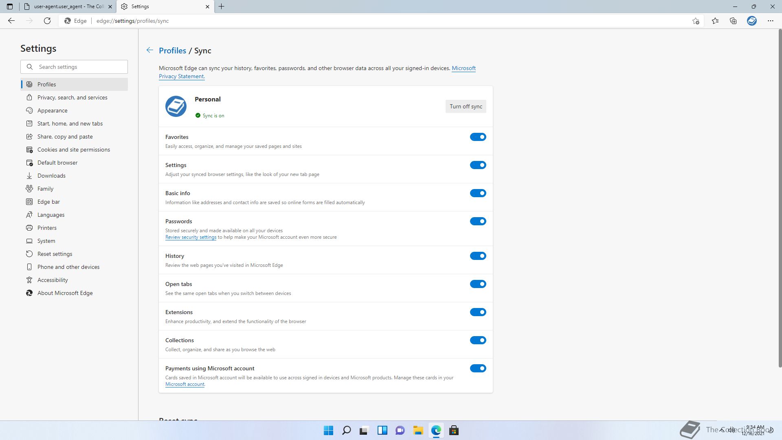Disable the Favorites sync toggle
Viewport: 782px width, 440px height.
tap(478, 137)
